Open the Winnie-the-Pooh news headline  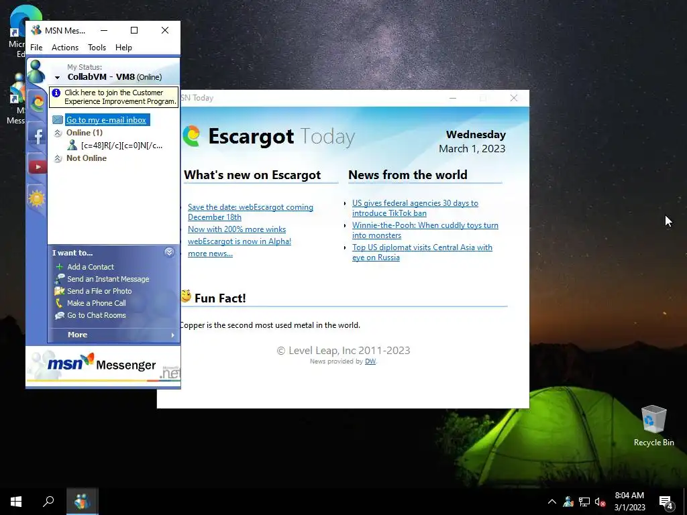click(425, 230)
